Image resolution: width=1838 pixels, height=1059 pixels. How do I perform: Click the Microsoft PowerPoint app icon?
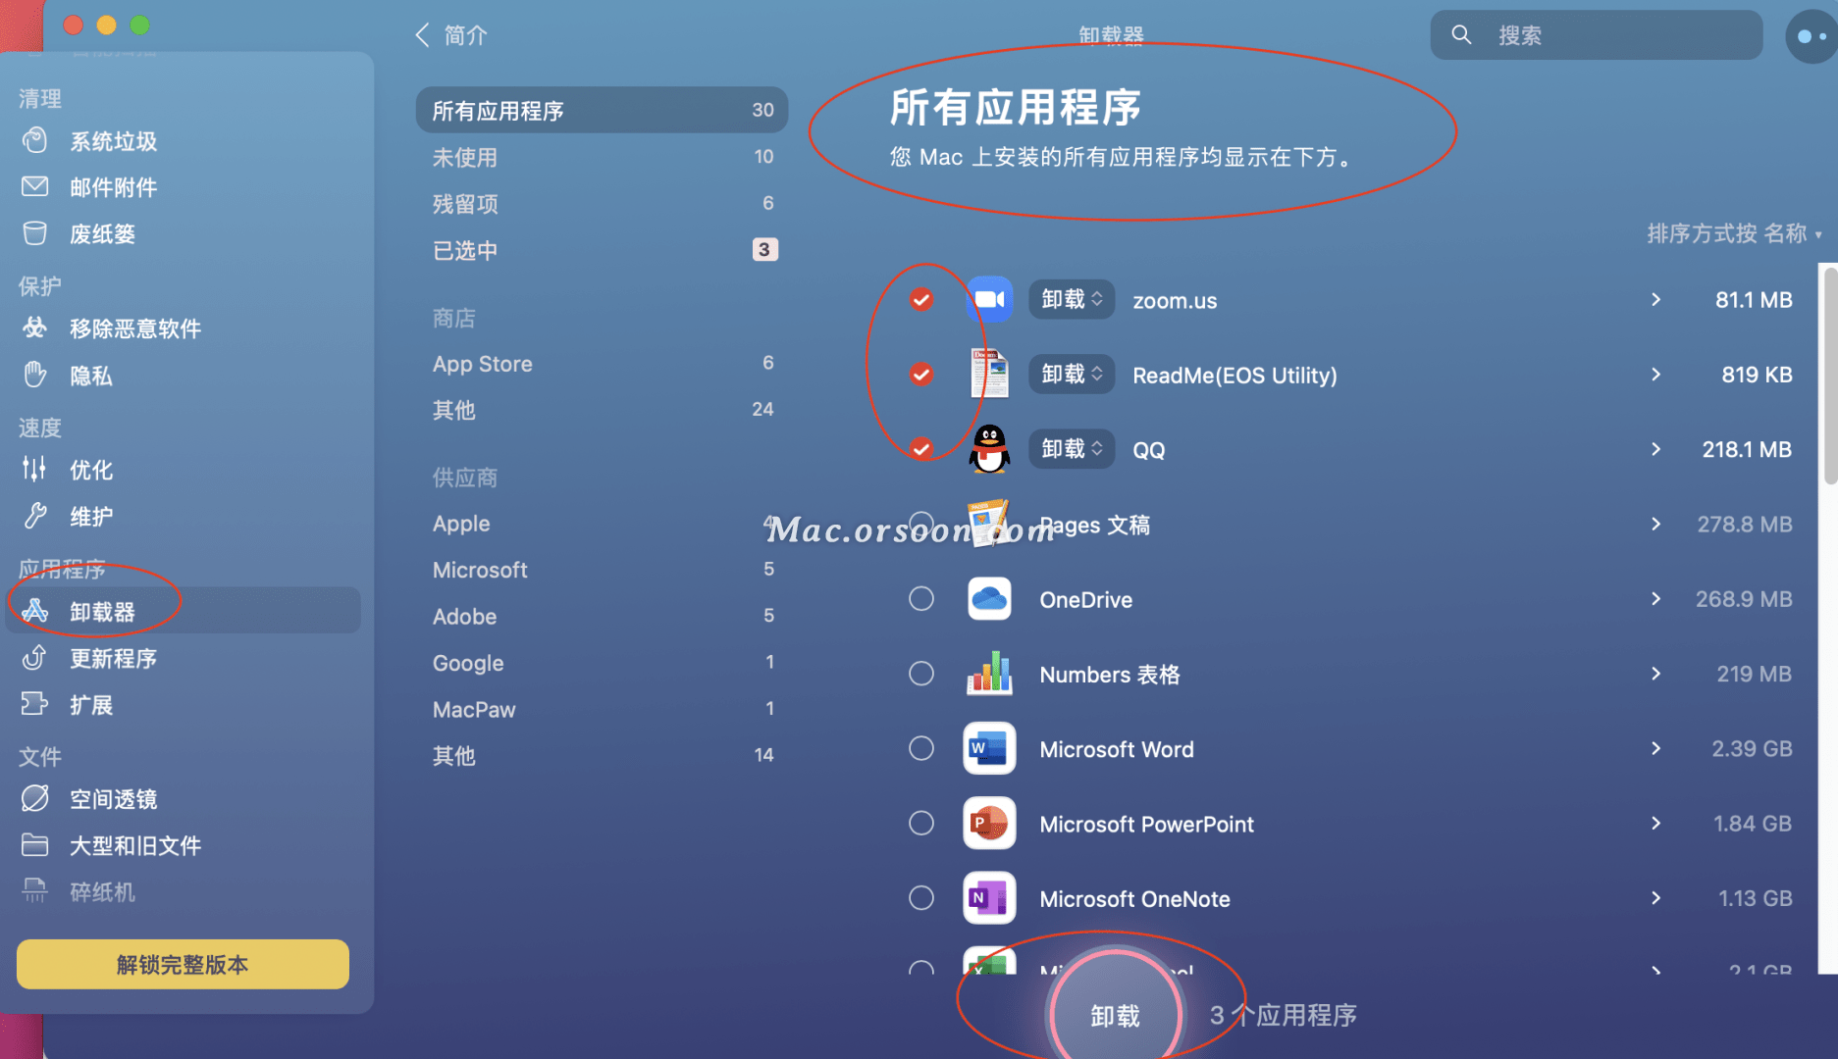tap(989, 824)
